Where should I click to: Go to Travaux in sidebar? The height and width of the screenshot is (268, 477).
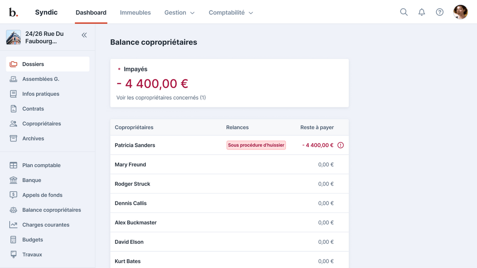[32, 255]
